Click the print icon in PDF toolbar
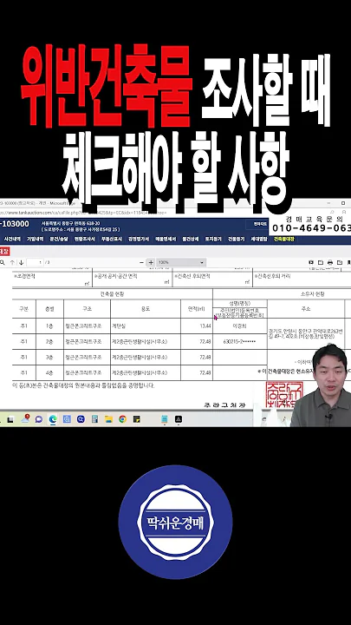 330,262
